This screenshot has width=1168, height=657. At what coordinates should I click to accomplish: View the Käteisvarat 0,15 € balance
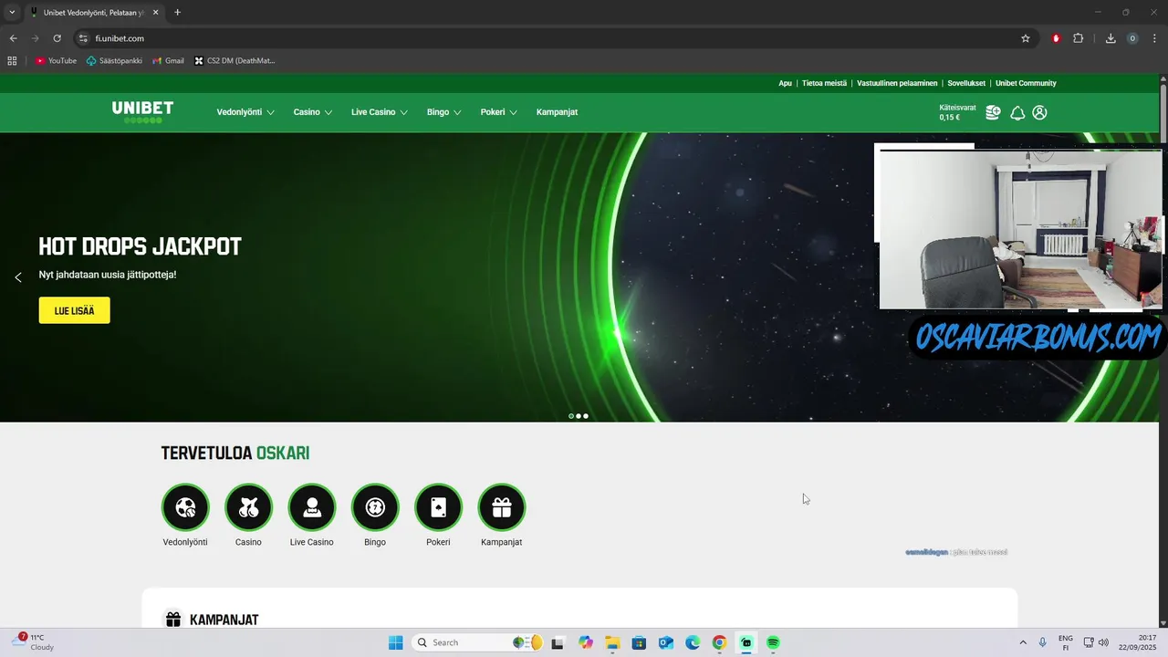(x=957, y=112)
